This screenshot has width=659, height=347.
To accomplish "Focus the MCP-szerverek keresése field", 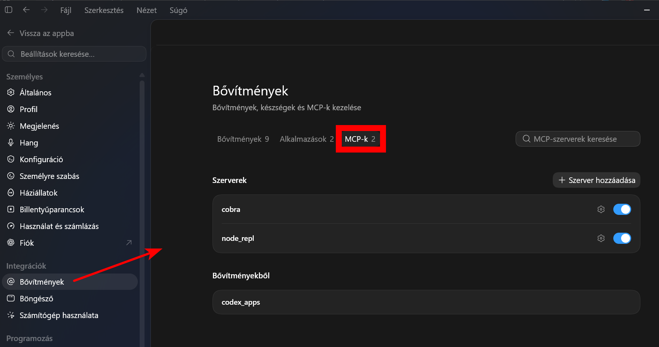I will (578, 139).
